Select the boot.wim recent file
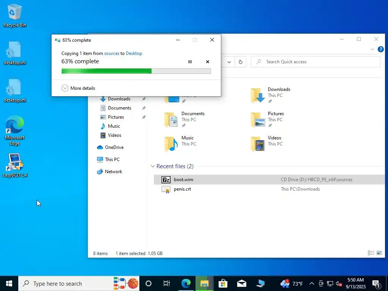 point(269,180)
